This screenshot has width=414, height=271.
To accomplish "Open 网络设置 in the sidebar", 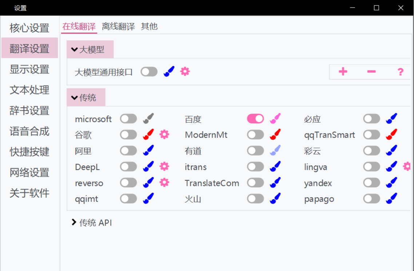I will pyautogui.click(x=29, y=172).
